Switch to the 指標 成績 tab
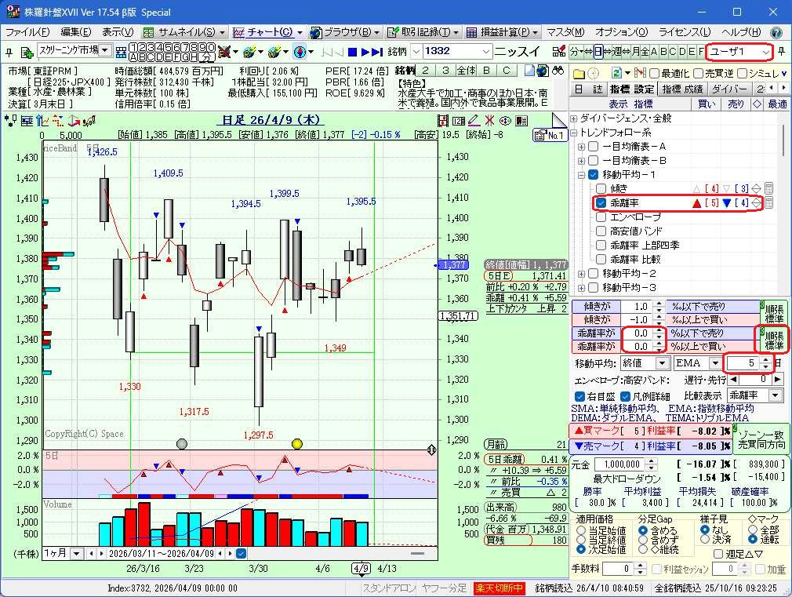The height and width of the screenshot is (597, 792). click(681, 89)
